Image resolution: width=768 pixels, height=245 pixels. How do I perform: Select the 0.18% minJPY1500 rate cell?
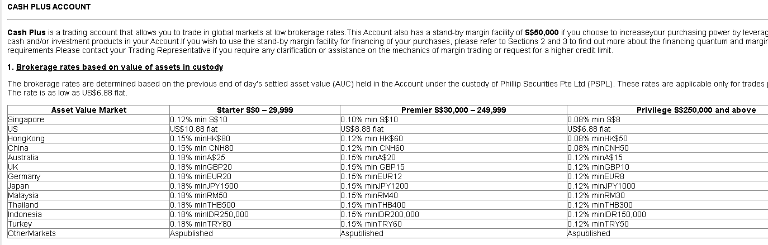tap(204, 186)
